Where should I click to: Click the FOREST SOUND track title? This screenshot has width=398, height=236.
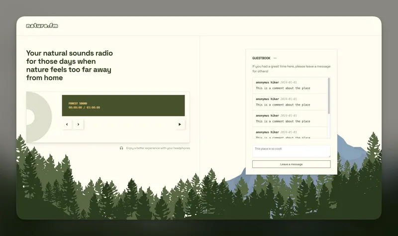pyautogui.click(x=78, y=104)
